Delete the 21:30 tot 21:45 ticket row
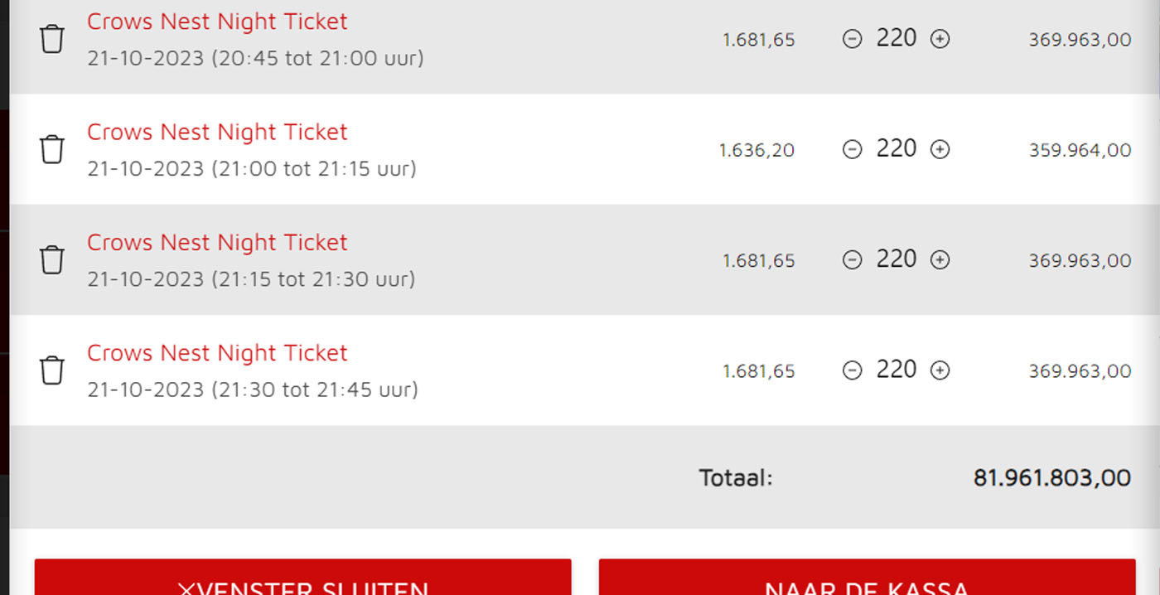 [x=52, y=370]
